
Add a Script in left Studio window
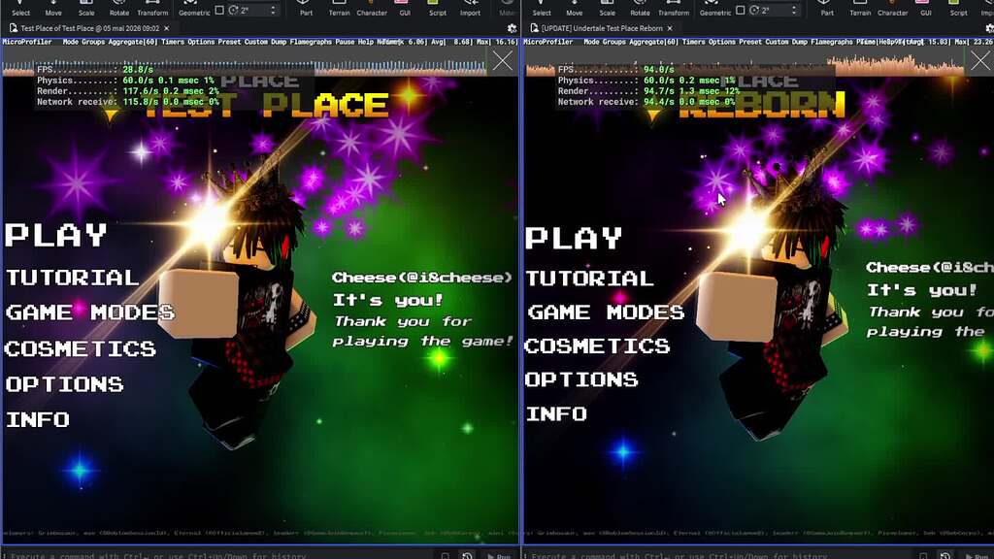tap(438, 8)
